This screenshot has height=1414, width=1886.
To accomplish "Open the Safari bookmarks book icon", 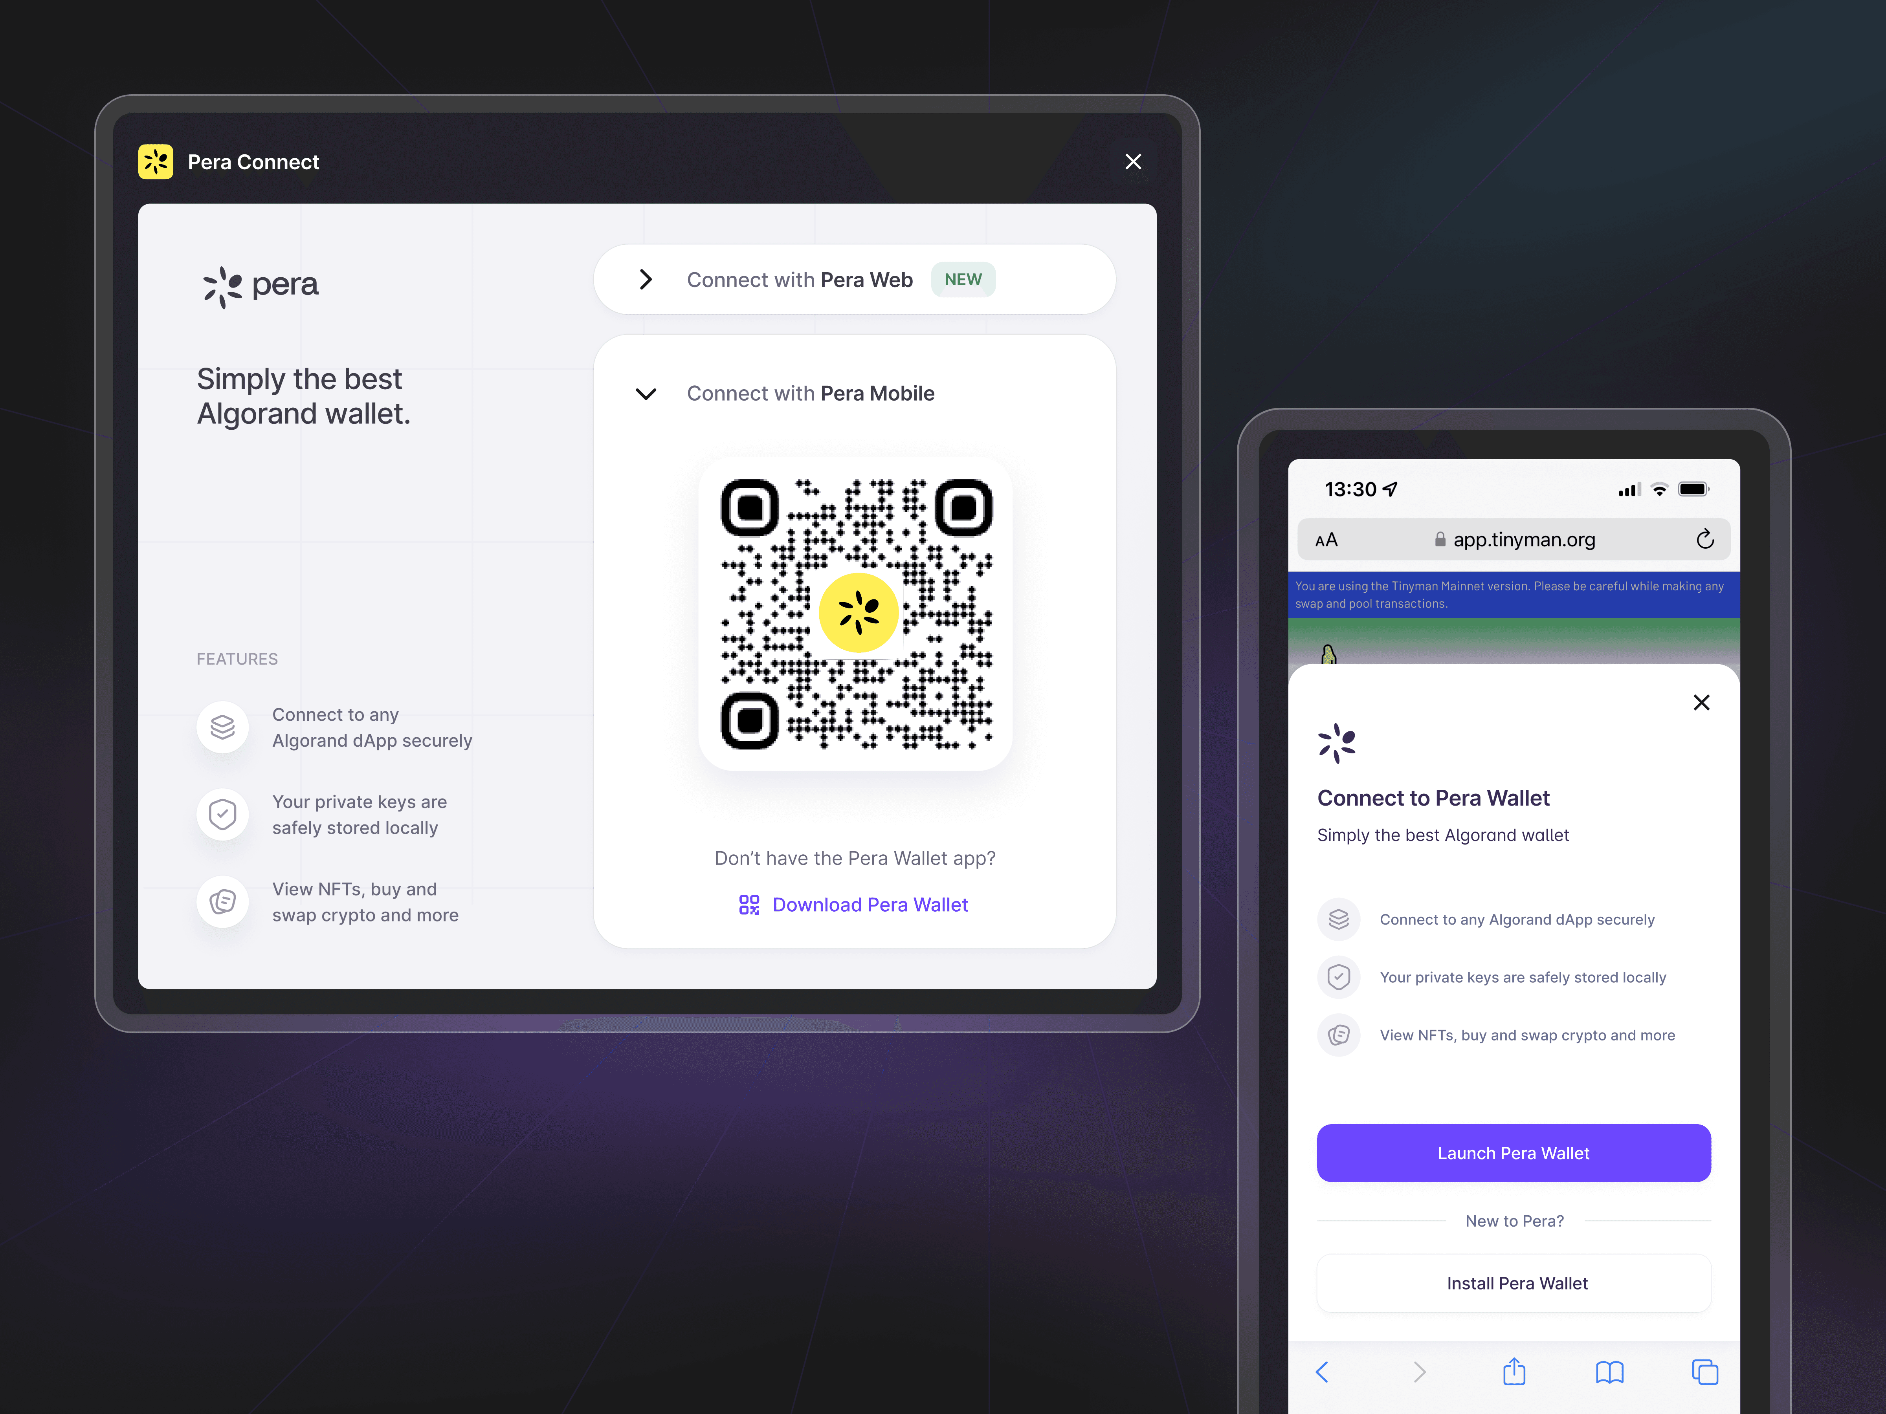I will click(x=1609, y=1372).
